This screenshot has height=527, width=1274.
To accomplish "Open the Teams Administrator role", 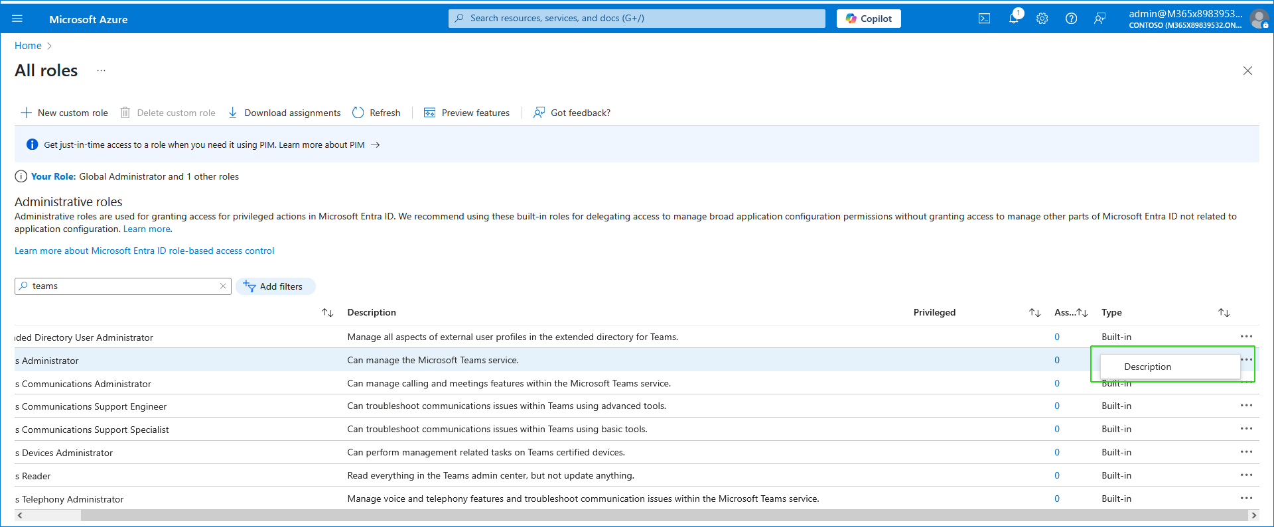I will [46, 361].
